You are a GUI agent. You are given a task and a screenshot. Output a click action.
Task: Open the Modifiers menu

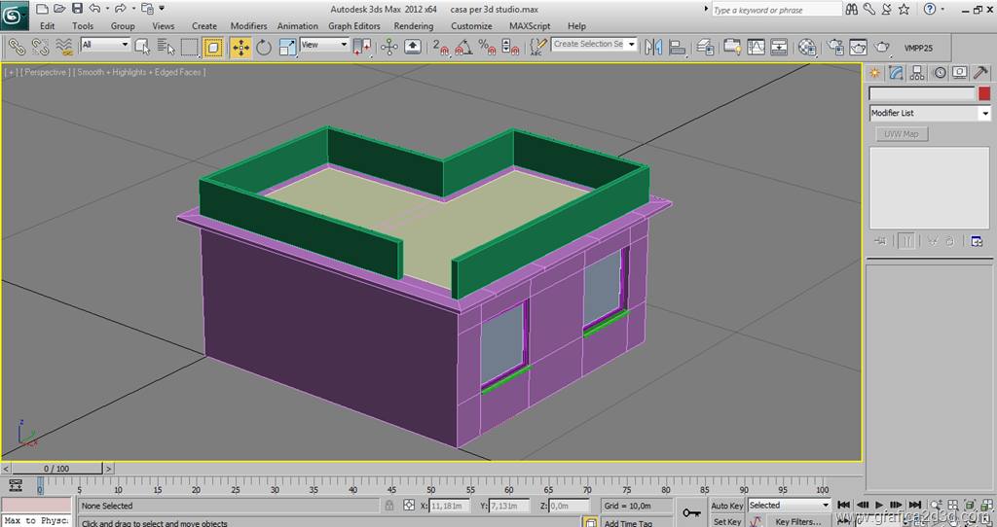tap(248, 26)
